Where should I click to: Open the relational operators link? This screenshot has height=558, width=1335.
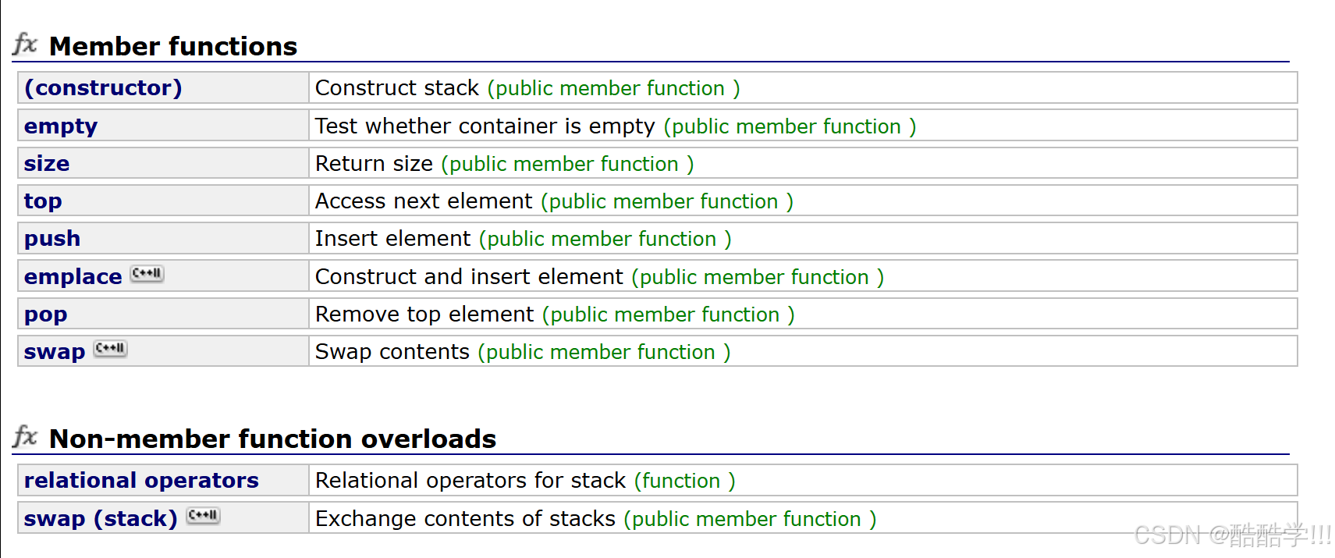click(141, 480)
